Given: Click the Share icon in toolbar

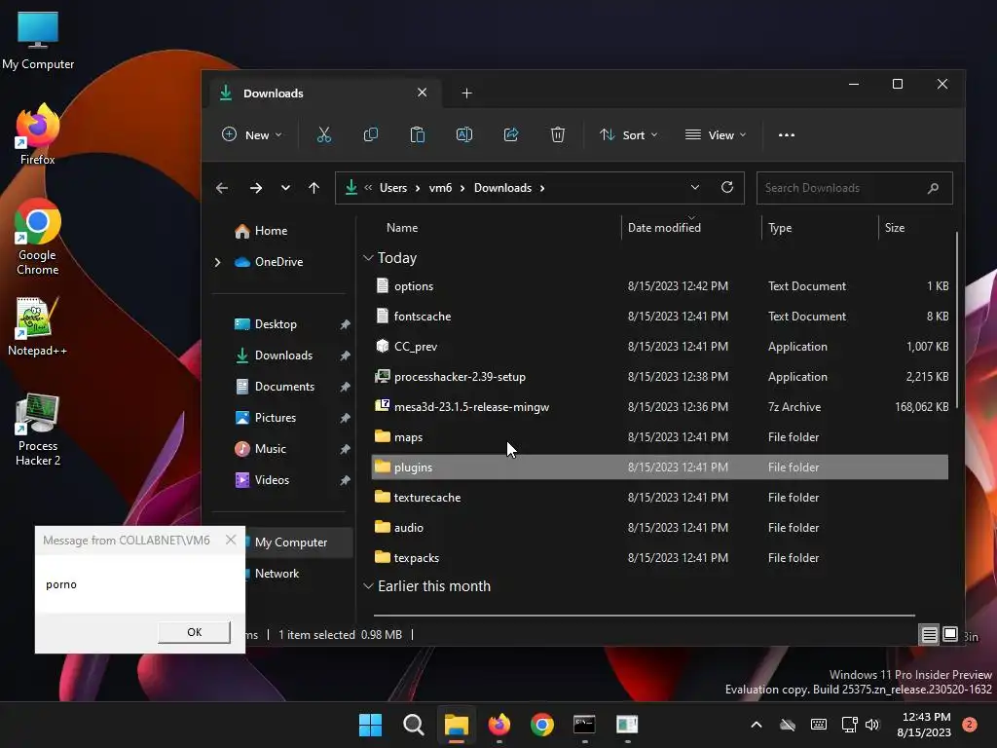Looking at the screenshot, I should pos(511,134).
